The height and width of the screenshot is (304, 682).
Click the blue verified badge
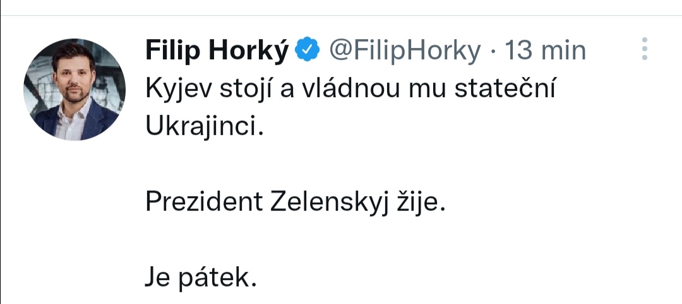309,49
